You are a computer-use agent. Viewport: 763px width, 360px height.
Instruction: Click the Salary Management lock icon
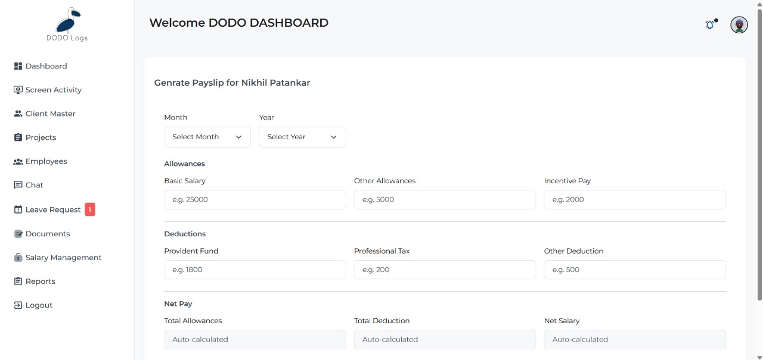coord(18,258)
